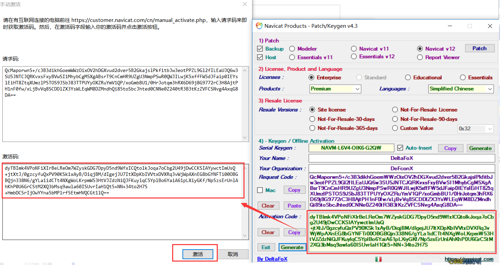
Task: Click the Serial Keygen field containing NAVM-L6V4-OIK6-G2QW
Action: click(352, 148)
